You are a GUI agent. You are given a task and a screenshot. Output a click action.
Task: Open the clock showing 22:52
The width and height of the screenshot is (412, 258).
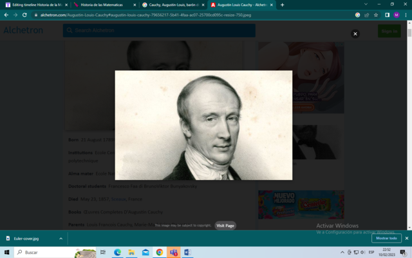point(386,252)
